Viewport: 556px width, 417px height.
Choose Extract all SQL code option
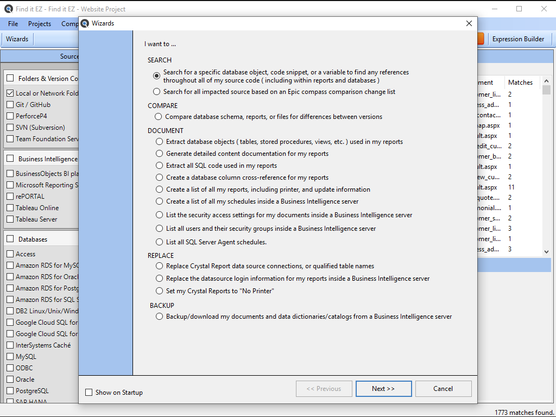159,166
